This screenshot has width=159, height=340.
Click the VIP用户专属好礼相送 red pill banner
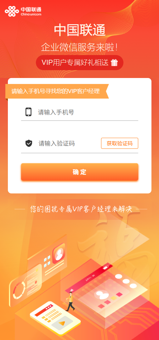[x=80, y=63]
